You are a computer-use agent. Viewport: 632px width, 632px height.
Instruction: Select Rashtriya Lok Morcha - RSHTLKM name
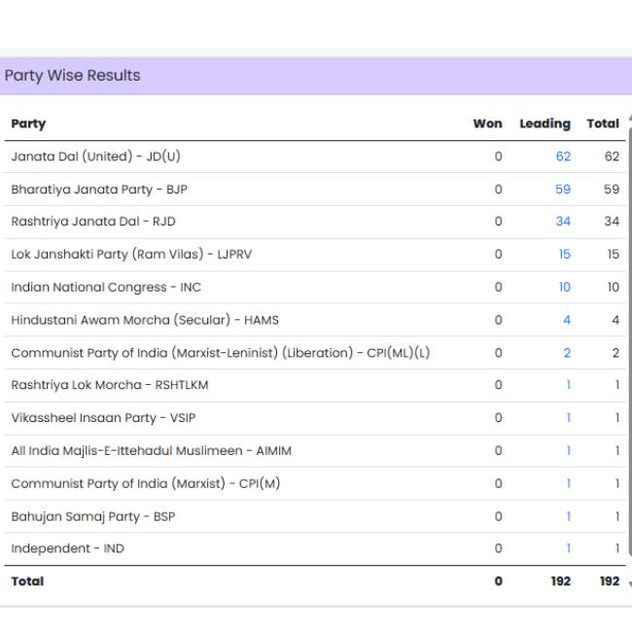[110, 385]
